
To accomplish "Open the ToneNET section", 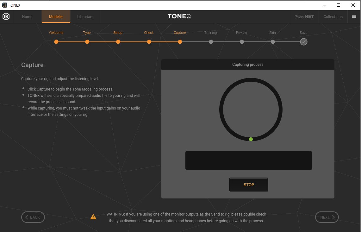I will coord(304,16).
